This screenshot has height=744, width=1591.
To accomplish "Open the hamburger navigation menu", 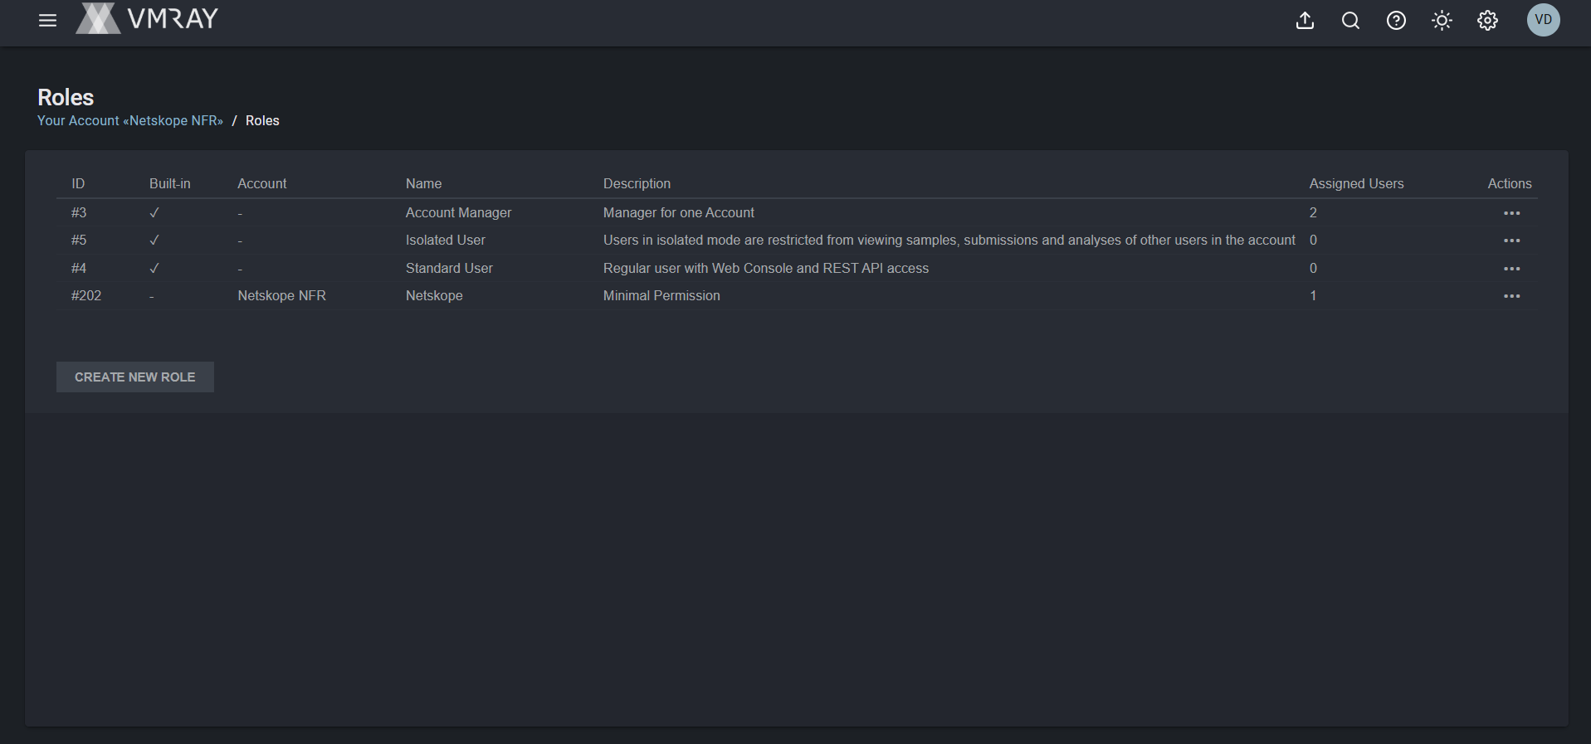I will pos(47,21).
